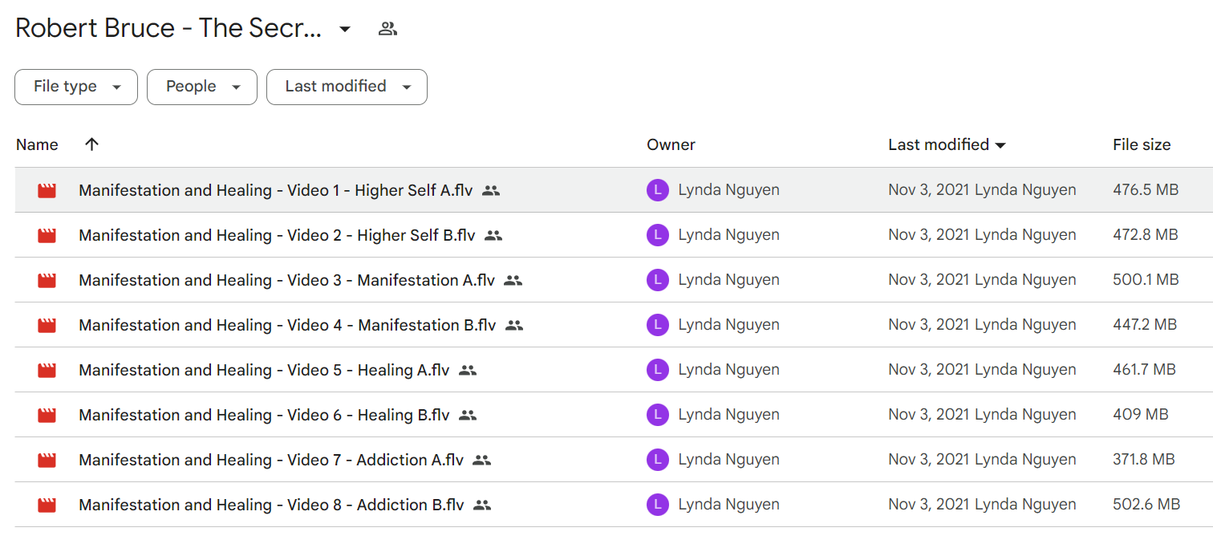Click video icon for Manifestation A.flv
The height and width of the screenshot is (548, 1213).
pyautogui.click(x=47, y=280)
